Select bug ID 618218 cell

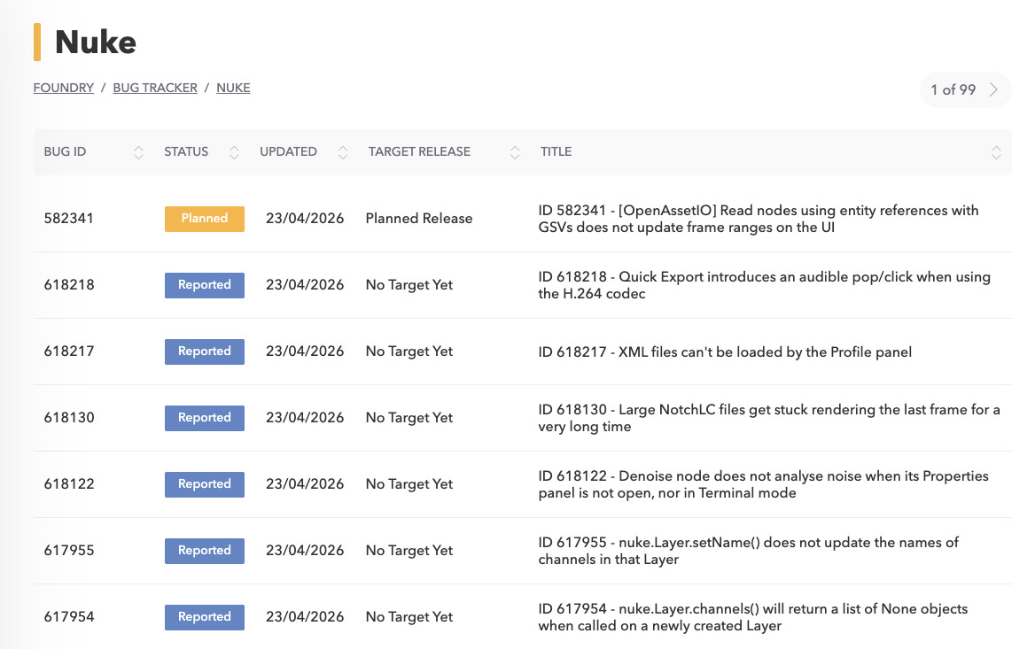click(x=68, y=285)
